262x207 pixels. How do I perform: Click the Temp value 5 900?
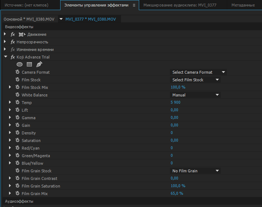176,103
